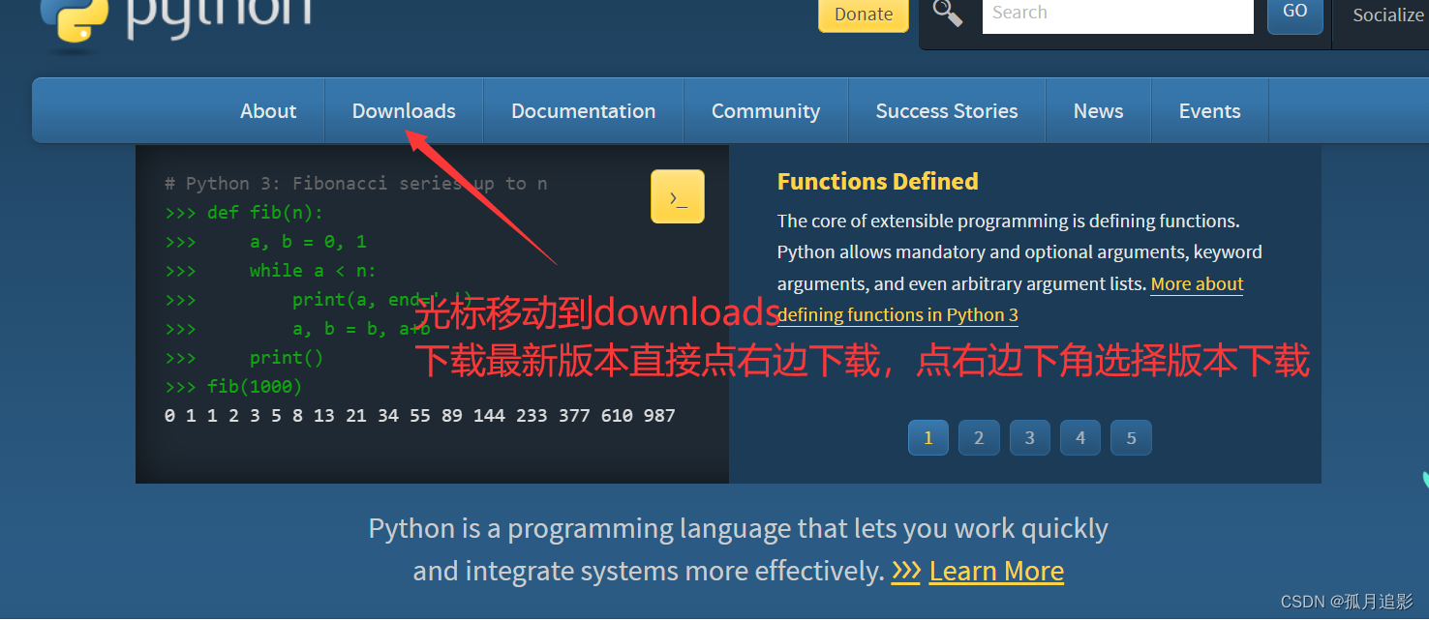
Task: Focus the Search input field
Action: click(x=1118, y=15)
